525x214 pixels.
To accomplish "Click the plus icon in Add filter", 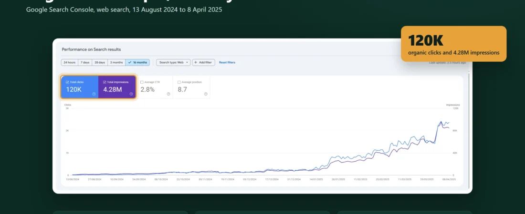I will click(196, 62).
